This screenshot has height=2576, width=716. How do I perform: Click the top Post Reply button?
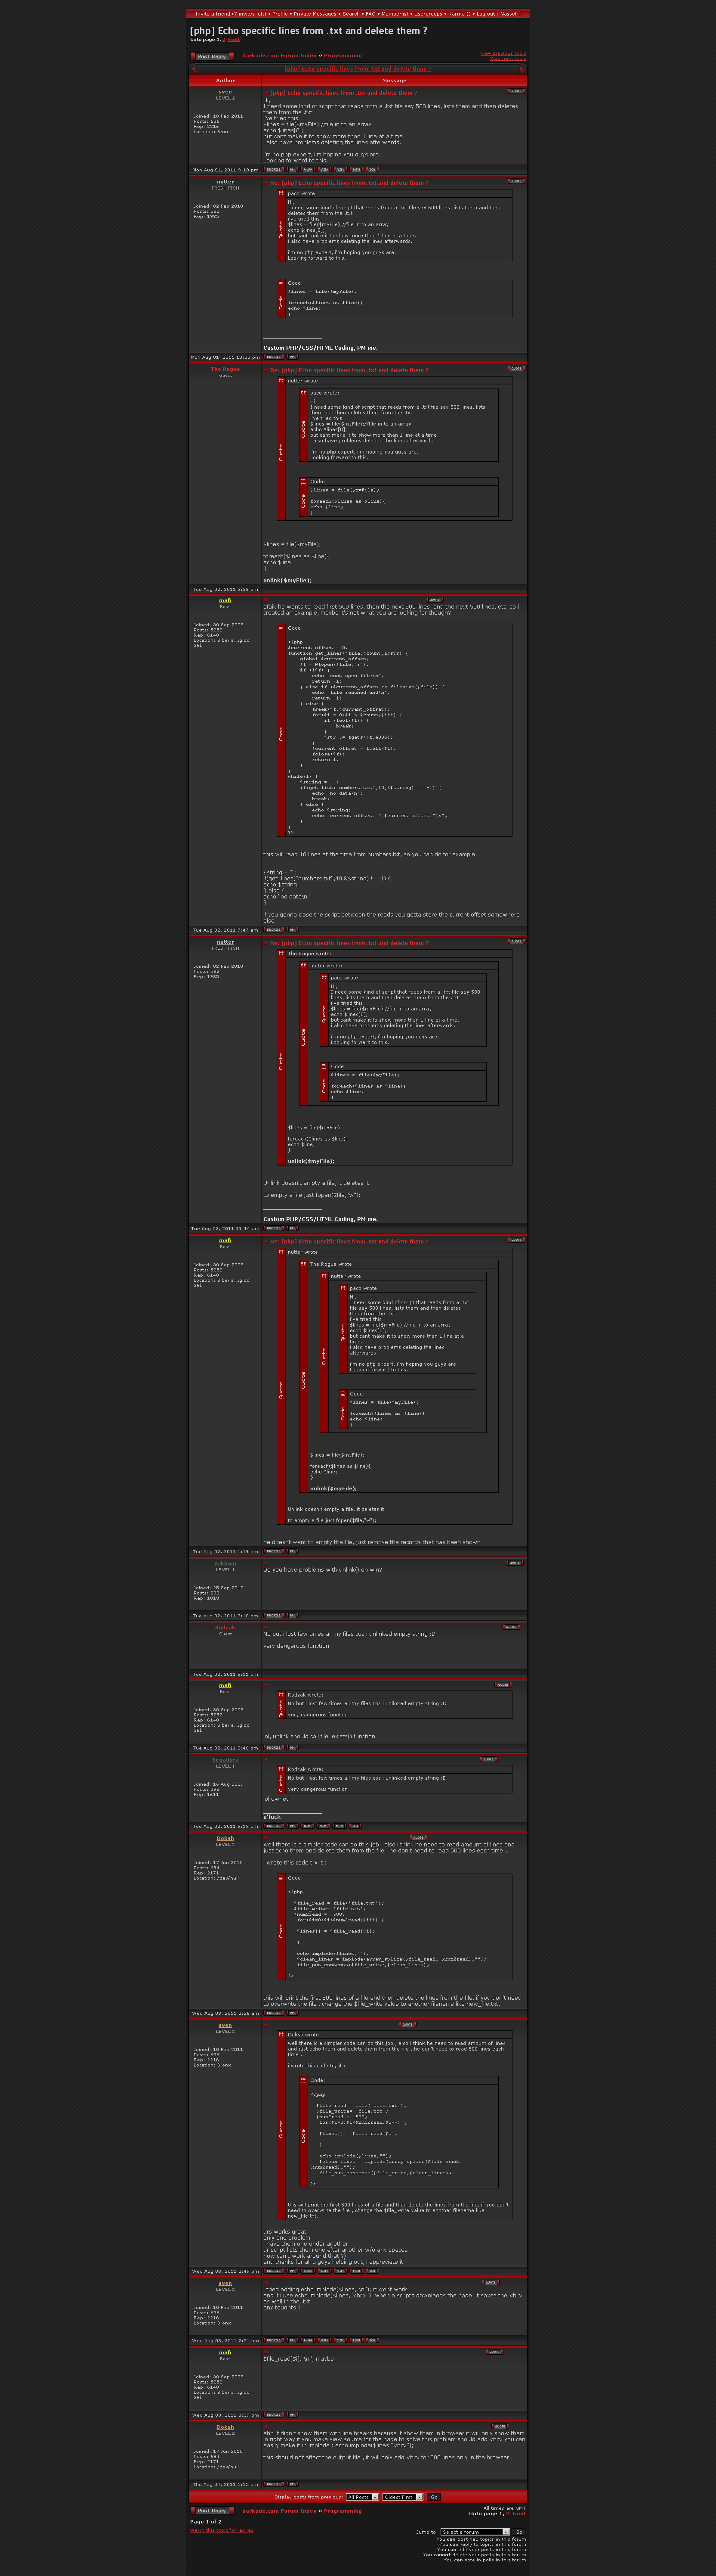[x=212, y=57]
